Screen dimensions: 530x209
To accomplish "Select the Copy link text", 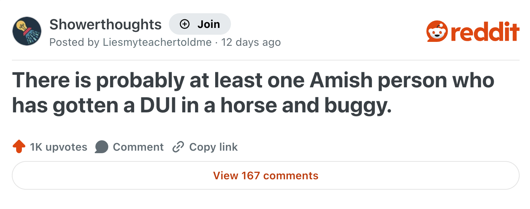I will coord(213,147).
